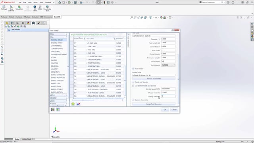
Task: Click the Print icon in the toolbar
Action: [81, 2]
